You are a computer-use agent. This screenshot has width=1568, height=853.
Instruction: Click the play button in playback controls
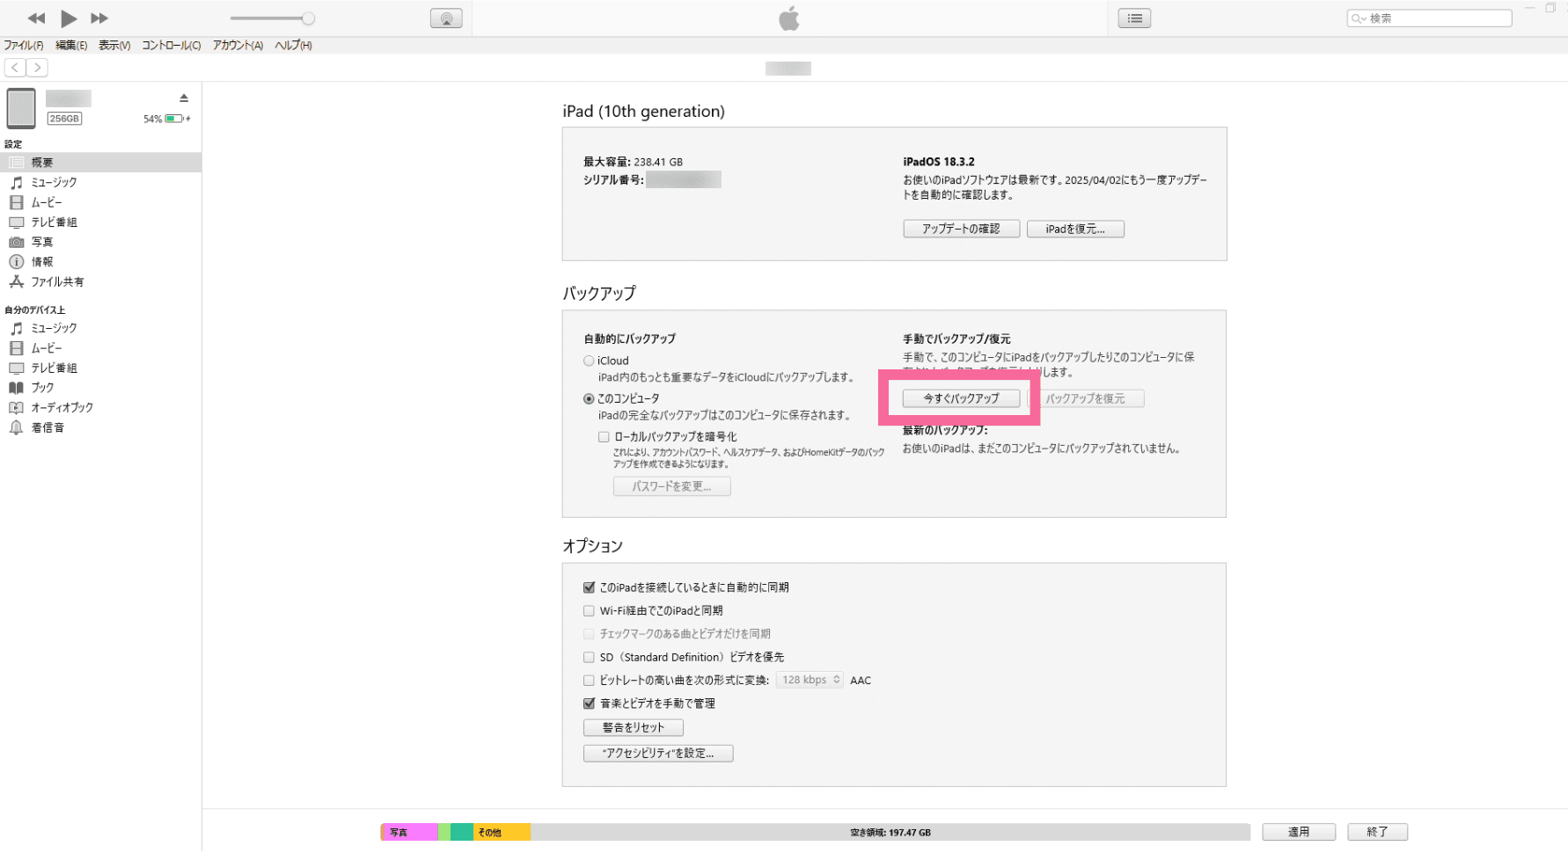(69, 18)
